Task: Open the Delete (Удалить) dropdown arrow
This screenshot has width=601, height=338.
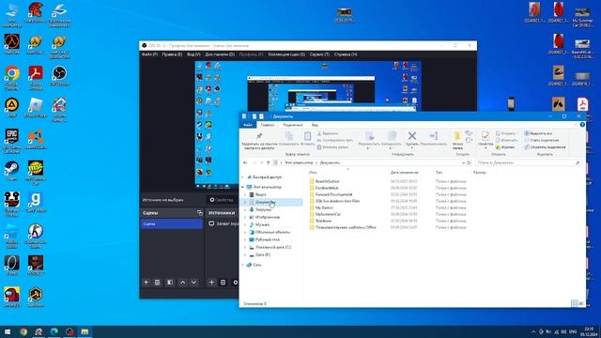Action: tap(412, 148)
